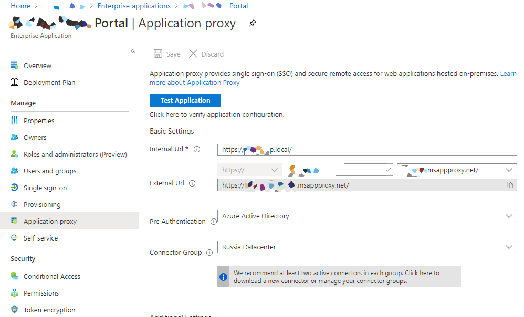Image resolution: width=524 pixels, height=317 pixels.
Task: Copy the External Url to clipboard
Action: pos(510,185)
